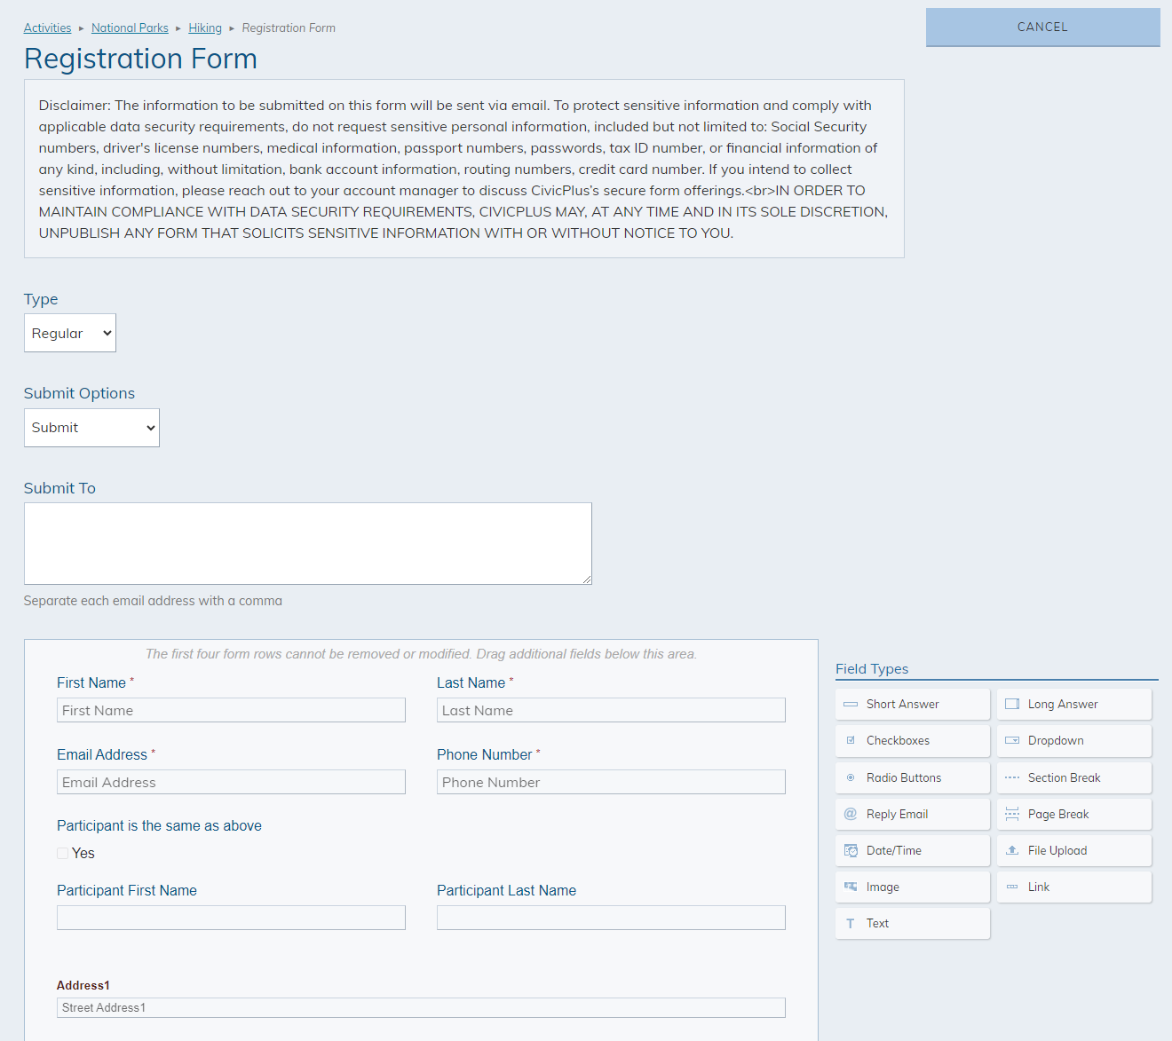Click the Submit To textarea resize handle
The width and height of the screenshot is (1172, 1041).
click(586, 579)
